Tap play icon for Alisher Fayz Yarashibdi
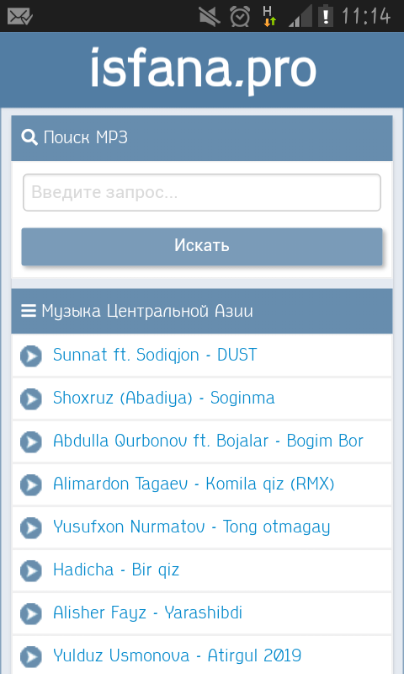404x674 pixels. (31, 614)
